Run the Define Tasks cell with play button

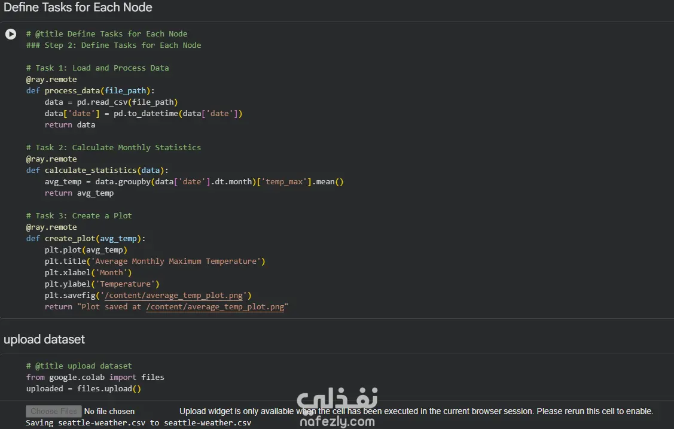pyautogui.click(x=11, y=34)
